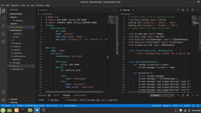Screen dimensions: 201x113
Task: Open config.py in the file tree
Action: tap(16, 63)
